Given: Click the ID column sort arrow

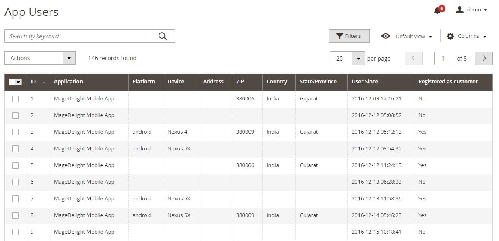Looking at the screenshot, I should [x=44, y=81].
